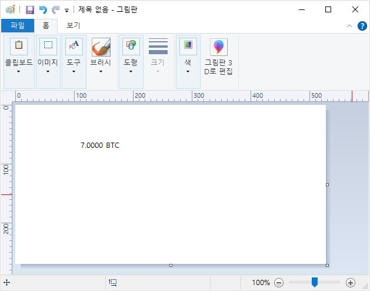Screen dimensions: 370x291
Task: Collapse the ribbon with the chevron
Action: pyautogui.click(x=349, y=26)
